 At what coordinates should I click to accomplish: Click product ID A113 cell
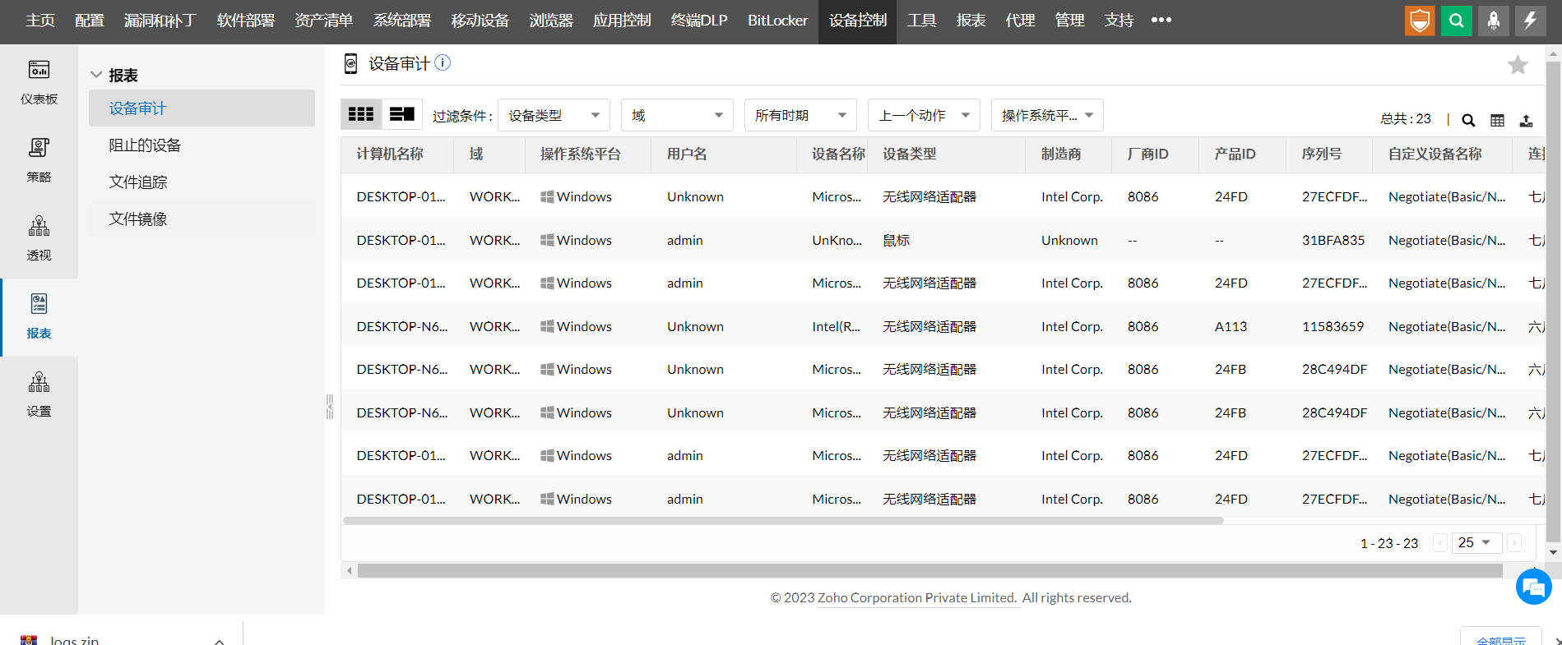(x=1231, y=326)
